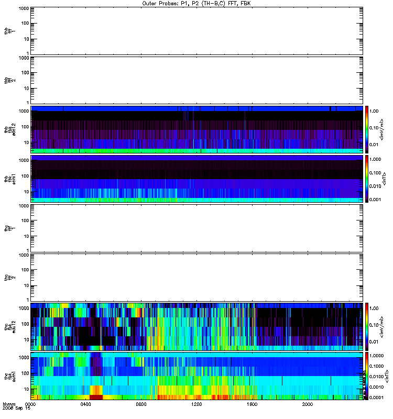This screenshot has height=419, width=393.
Task: Click '1.0000' on the thc scm1 colorbar
Action: pyautogui.click(x=376, y=356)
